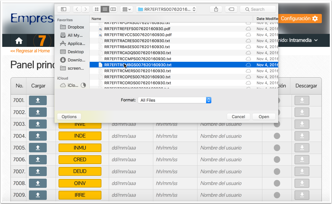Click the gray status circle in row 7004
This screenshot has width=332, height=204.
coord(277,136)
